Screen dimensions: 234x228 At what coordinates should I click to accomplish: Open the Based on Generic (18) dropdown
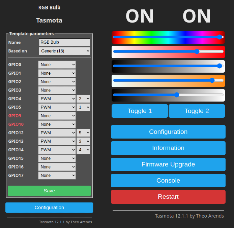pyautogui.click(x=64, y=51)
